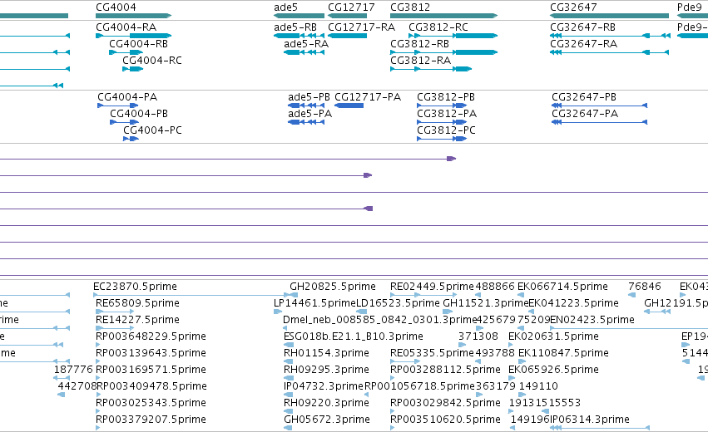Pick protein ade5-PA
Image resolution: width=708 pixels, height=432 pixels.
[x=309, y=114]
